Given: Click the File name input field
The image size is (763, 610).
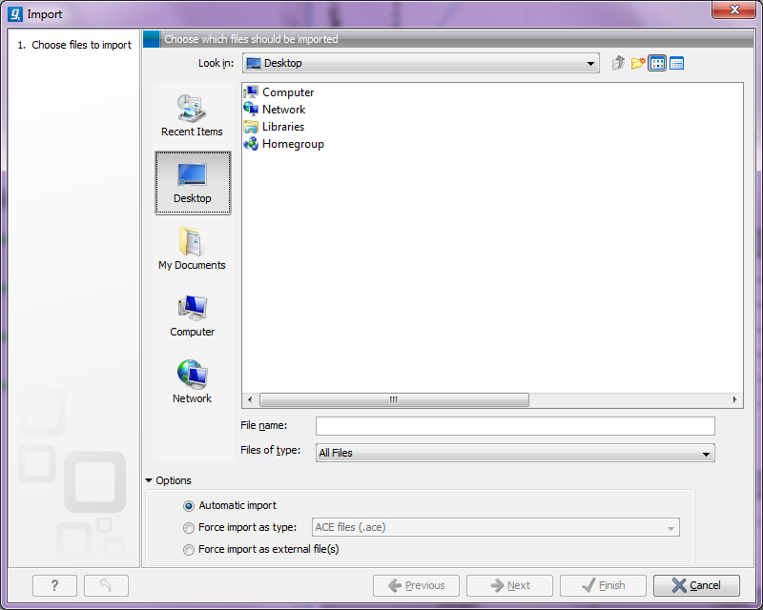Looking at the screenshot, I should point(515,426).
